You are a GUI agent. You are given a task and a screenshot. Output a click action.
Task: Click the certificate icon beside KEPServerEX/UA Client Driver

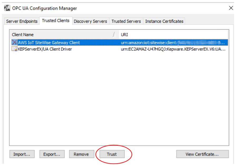coord(14,49)
